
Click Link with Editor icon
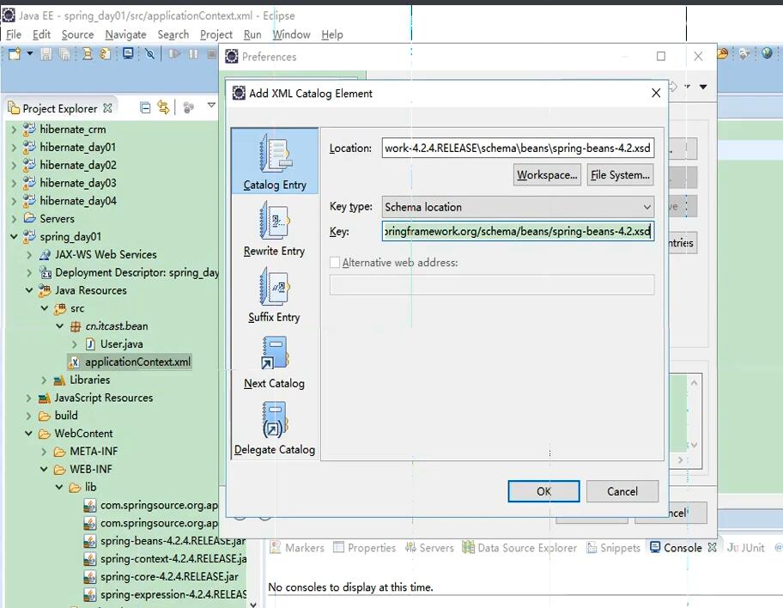[163, 106]
